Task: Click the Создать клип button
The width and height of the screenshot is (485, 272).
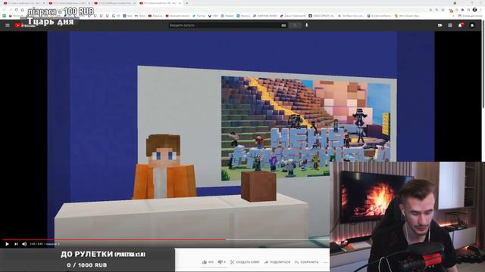Action: pyautogui.click(x=245, y=262)
